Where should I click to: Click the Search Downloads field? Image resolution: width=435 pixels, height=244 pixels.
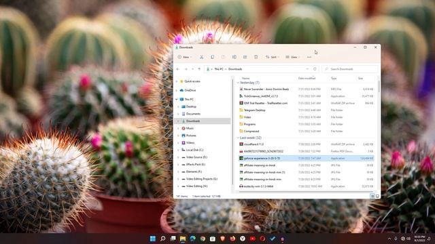[x=350, y=69]
